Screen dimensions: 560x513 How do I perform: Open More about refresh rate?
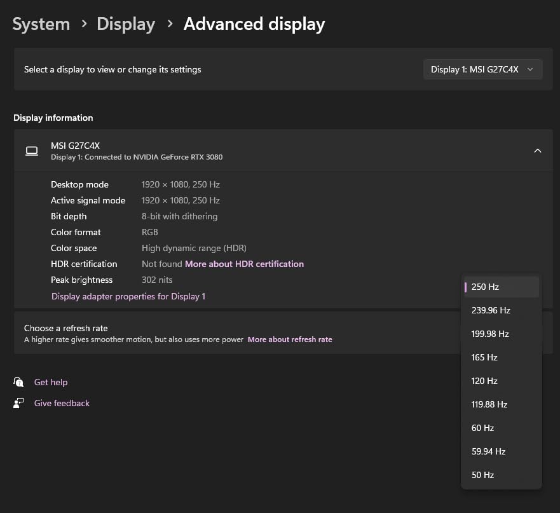point(290,339)
